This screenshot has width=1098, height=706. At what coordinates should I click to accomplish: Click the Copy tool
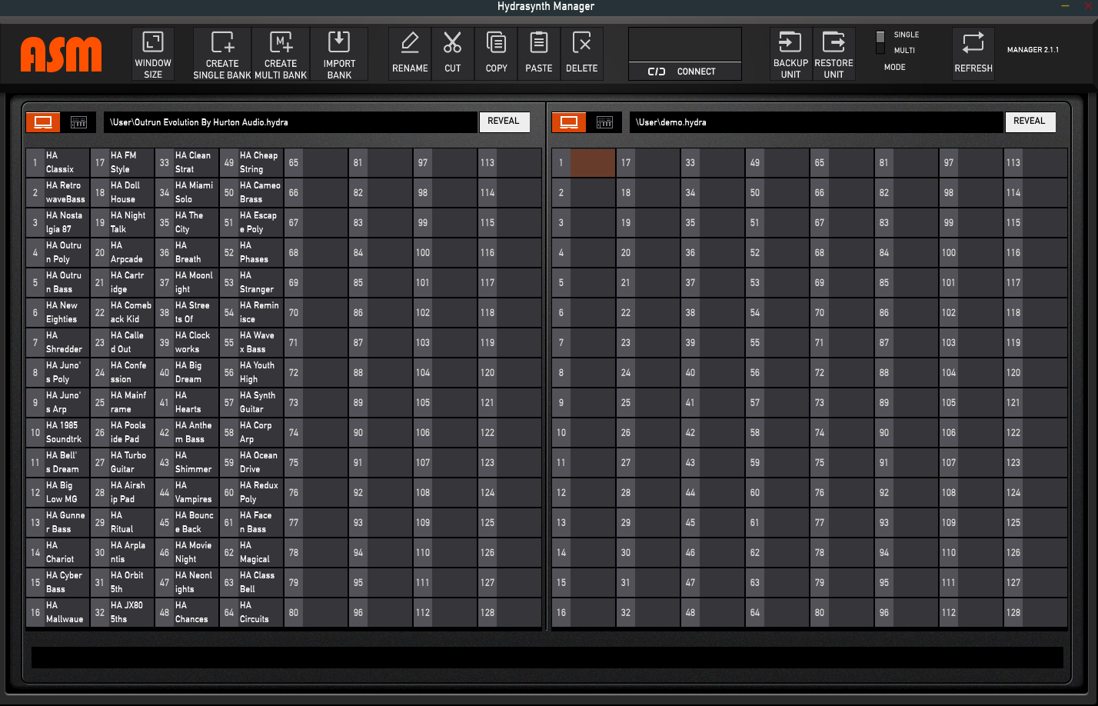point(496,54)
